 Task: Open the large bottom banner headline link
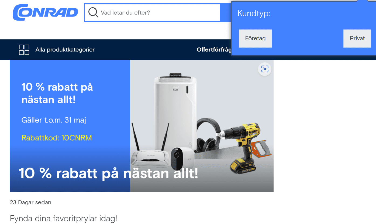click(108, 173)
